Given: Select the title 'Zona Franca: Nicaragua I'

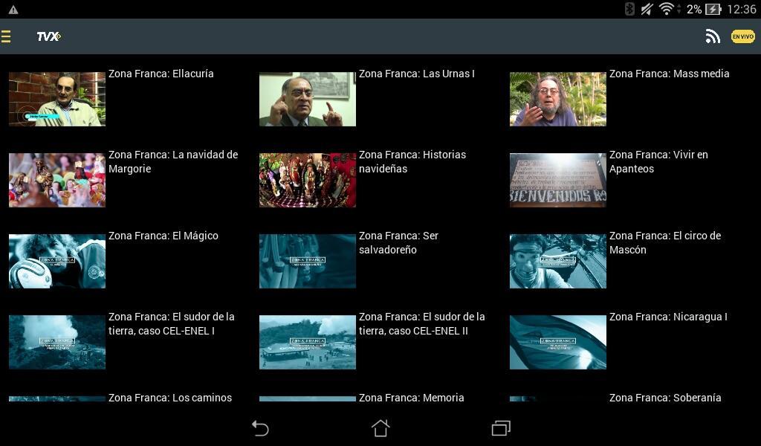Looking at the screenshot, I should (668, 317).
